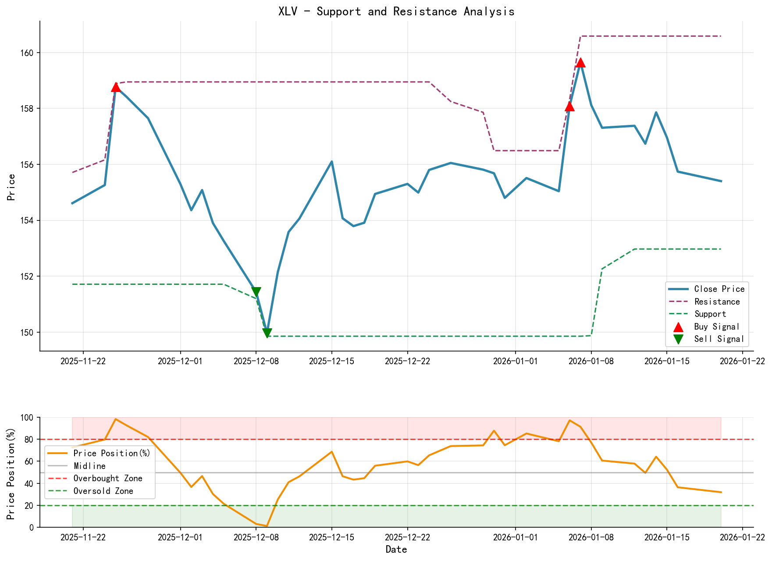This screenshot has width=772, height=561.
Task: Select the Oversold Zone legend entry
Action: click(103, 491)
